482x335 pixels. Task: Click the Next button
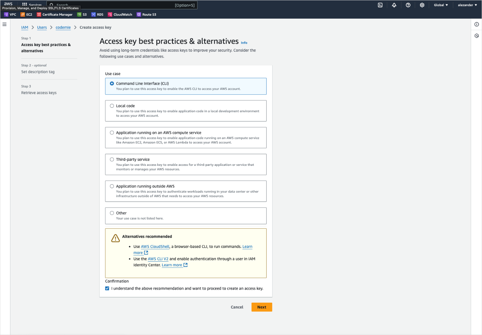point(262,307)
